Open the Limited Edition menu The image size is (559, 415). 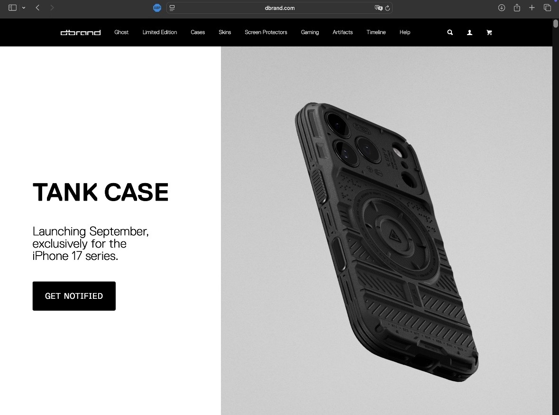click(160, 32)
